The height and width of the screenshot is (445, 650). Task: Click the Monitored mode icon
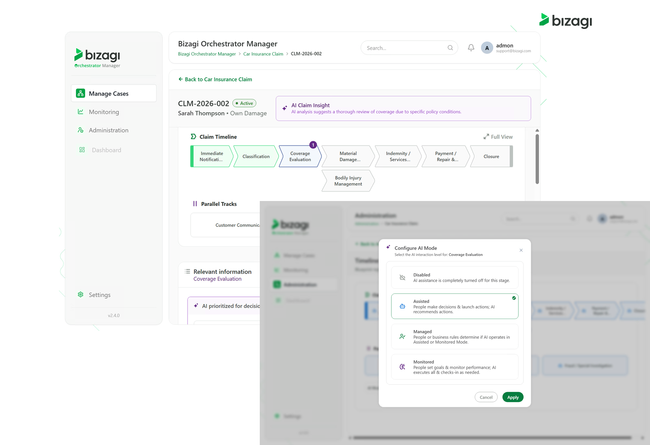(x=402, y=367)
